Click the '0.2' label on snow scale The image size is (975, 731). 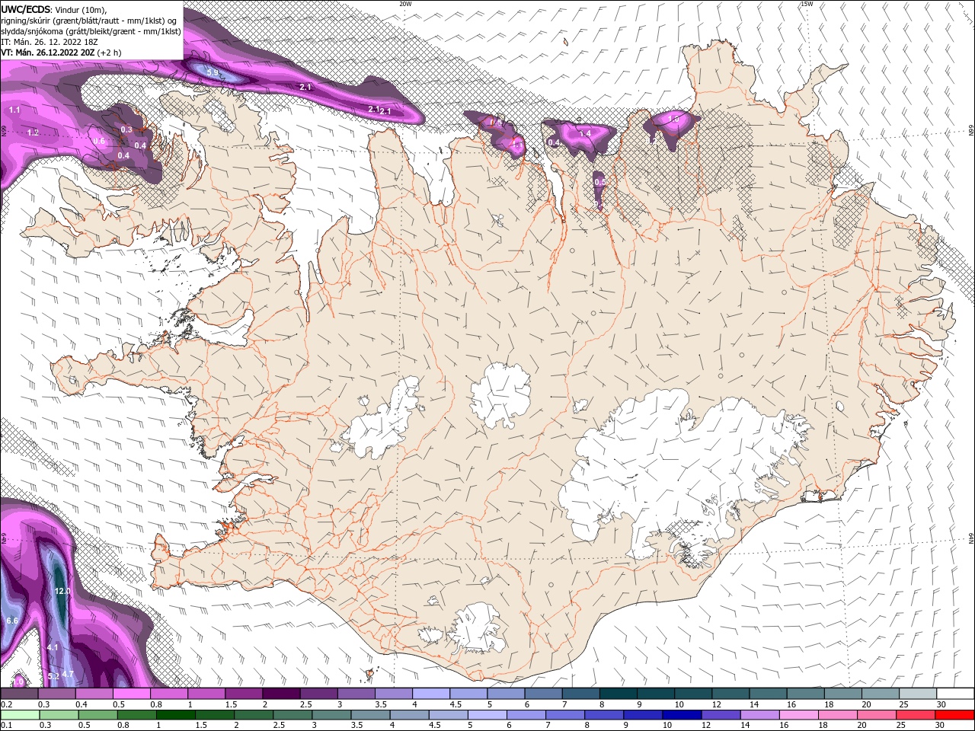click(x=6, y=704)
